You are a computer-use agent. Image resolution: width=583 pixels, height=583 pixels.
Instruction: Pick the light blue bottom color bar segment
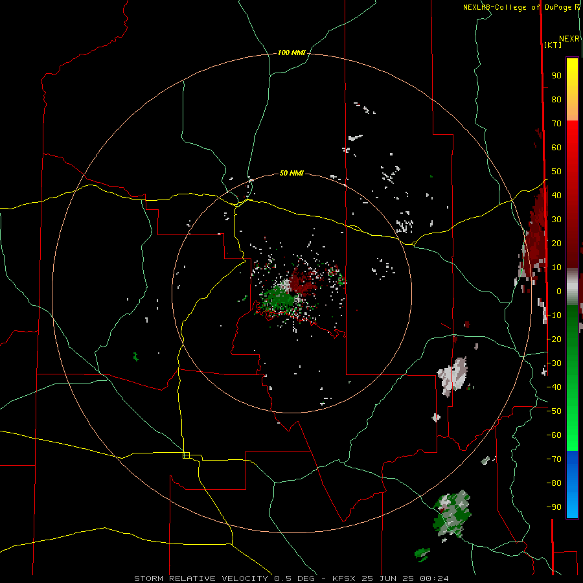pyautogui.click(x=572, y=506)
